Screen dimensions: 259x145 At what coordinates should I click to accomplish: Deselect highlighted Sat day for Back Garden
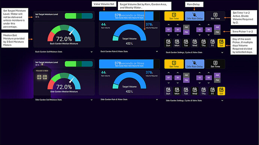coord(221,43)
